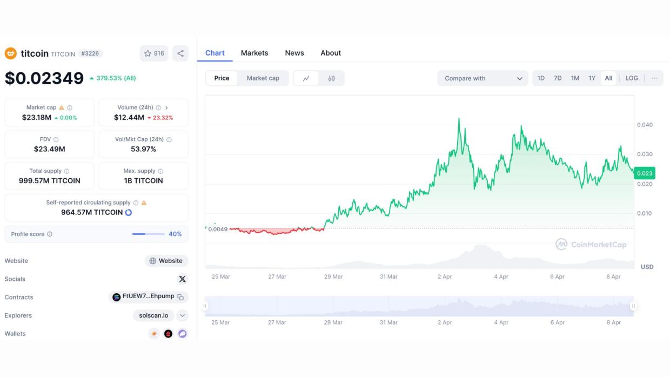The height and width of the screenshot is (377, 670).
Task: Select line chart type icon
Action: 306,78
